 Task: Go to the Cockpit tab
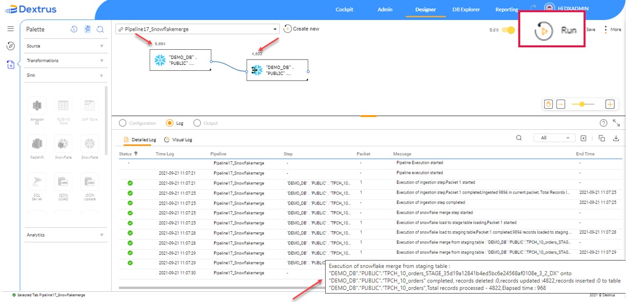(x=345, y=9)
